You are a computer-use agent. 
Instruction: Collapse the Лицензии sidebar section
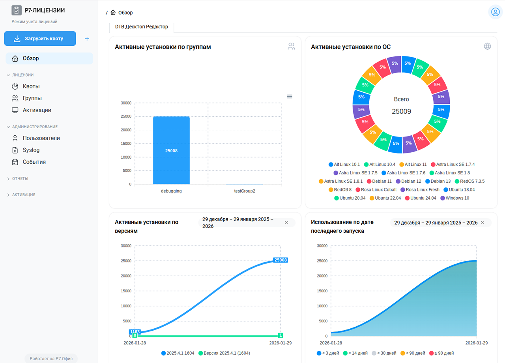click(23, 75)
